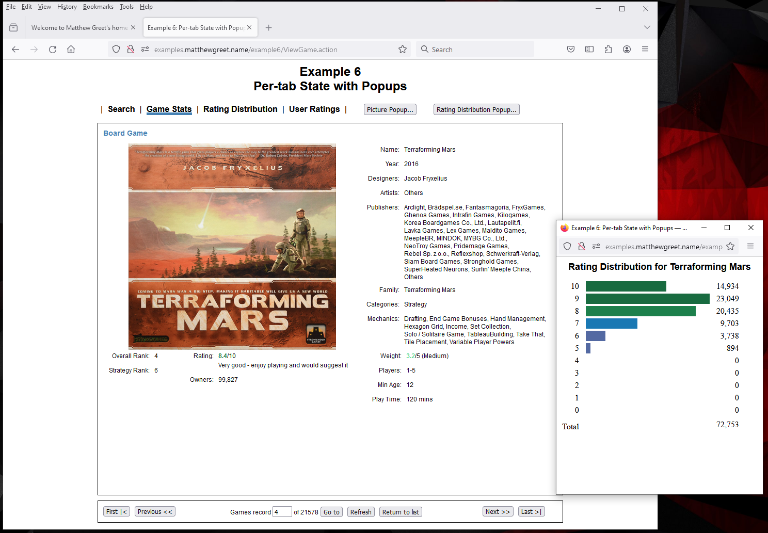
Task: Toggle the sidebars icon in toolbar
Action: tap(589, 50)
